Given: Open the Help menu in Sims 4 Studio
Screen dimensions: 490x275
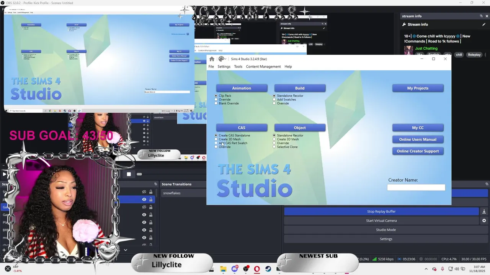Looking at the screenshot, I should tap(288, 66).
